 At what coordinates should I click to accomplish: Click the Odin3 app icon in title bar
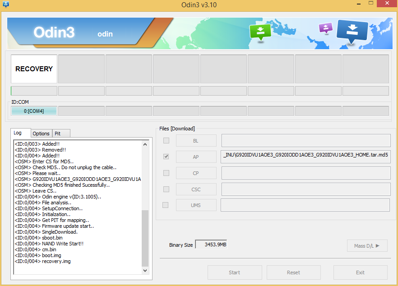pyautogui.click(x=6, y=5)
